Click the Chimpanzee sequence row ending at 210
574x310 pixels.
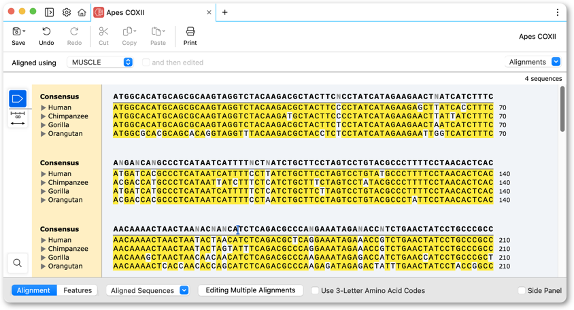click(303, 249)
